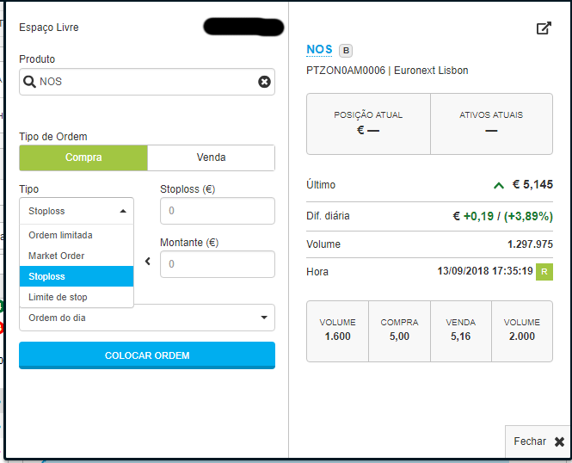Viewport: 572px width, 463px height.
Task: Click the daily change +0,19 / (+3,89%)
Action: click(x=502, y=216)
